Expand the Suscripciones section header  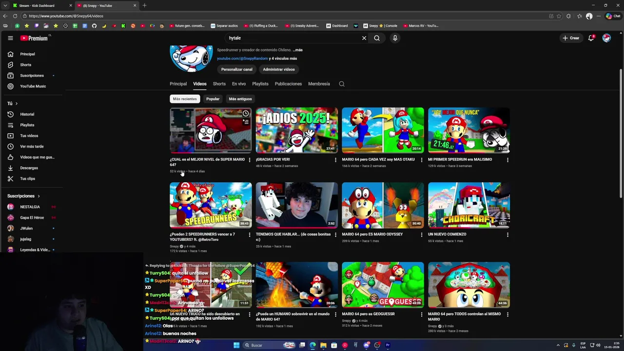(x=23, y=196)
